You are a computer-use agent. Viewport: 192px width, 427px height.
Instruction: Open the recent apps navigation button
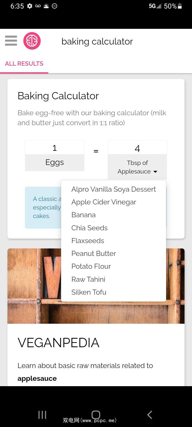42,414
